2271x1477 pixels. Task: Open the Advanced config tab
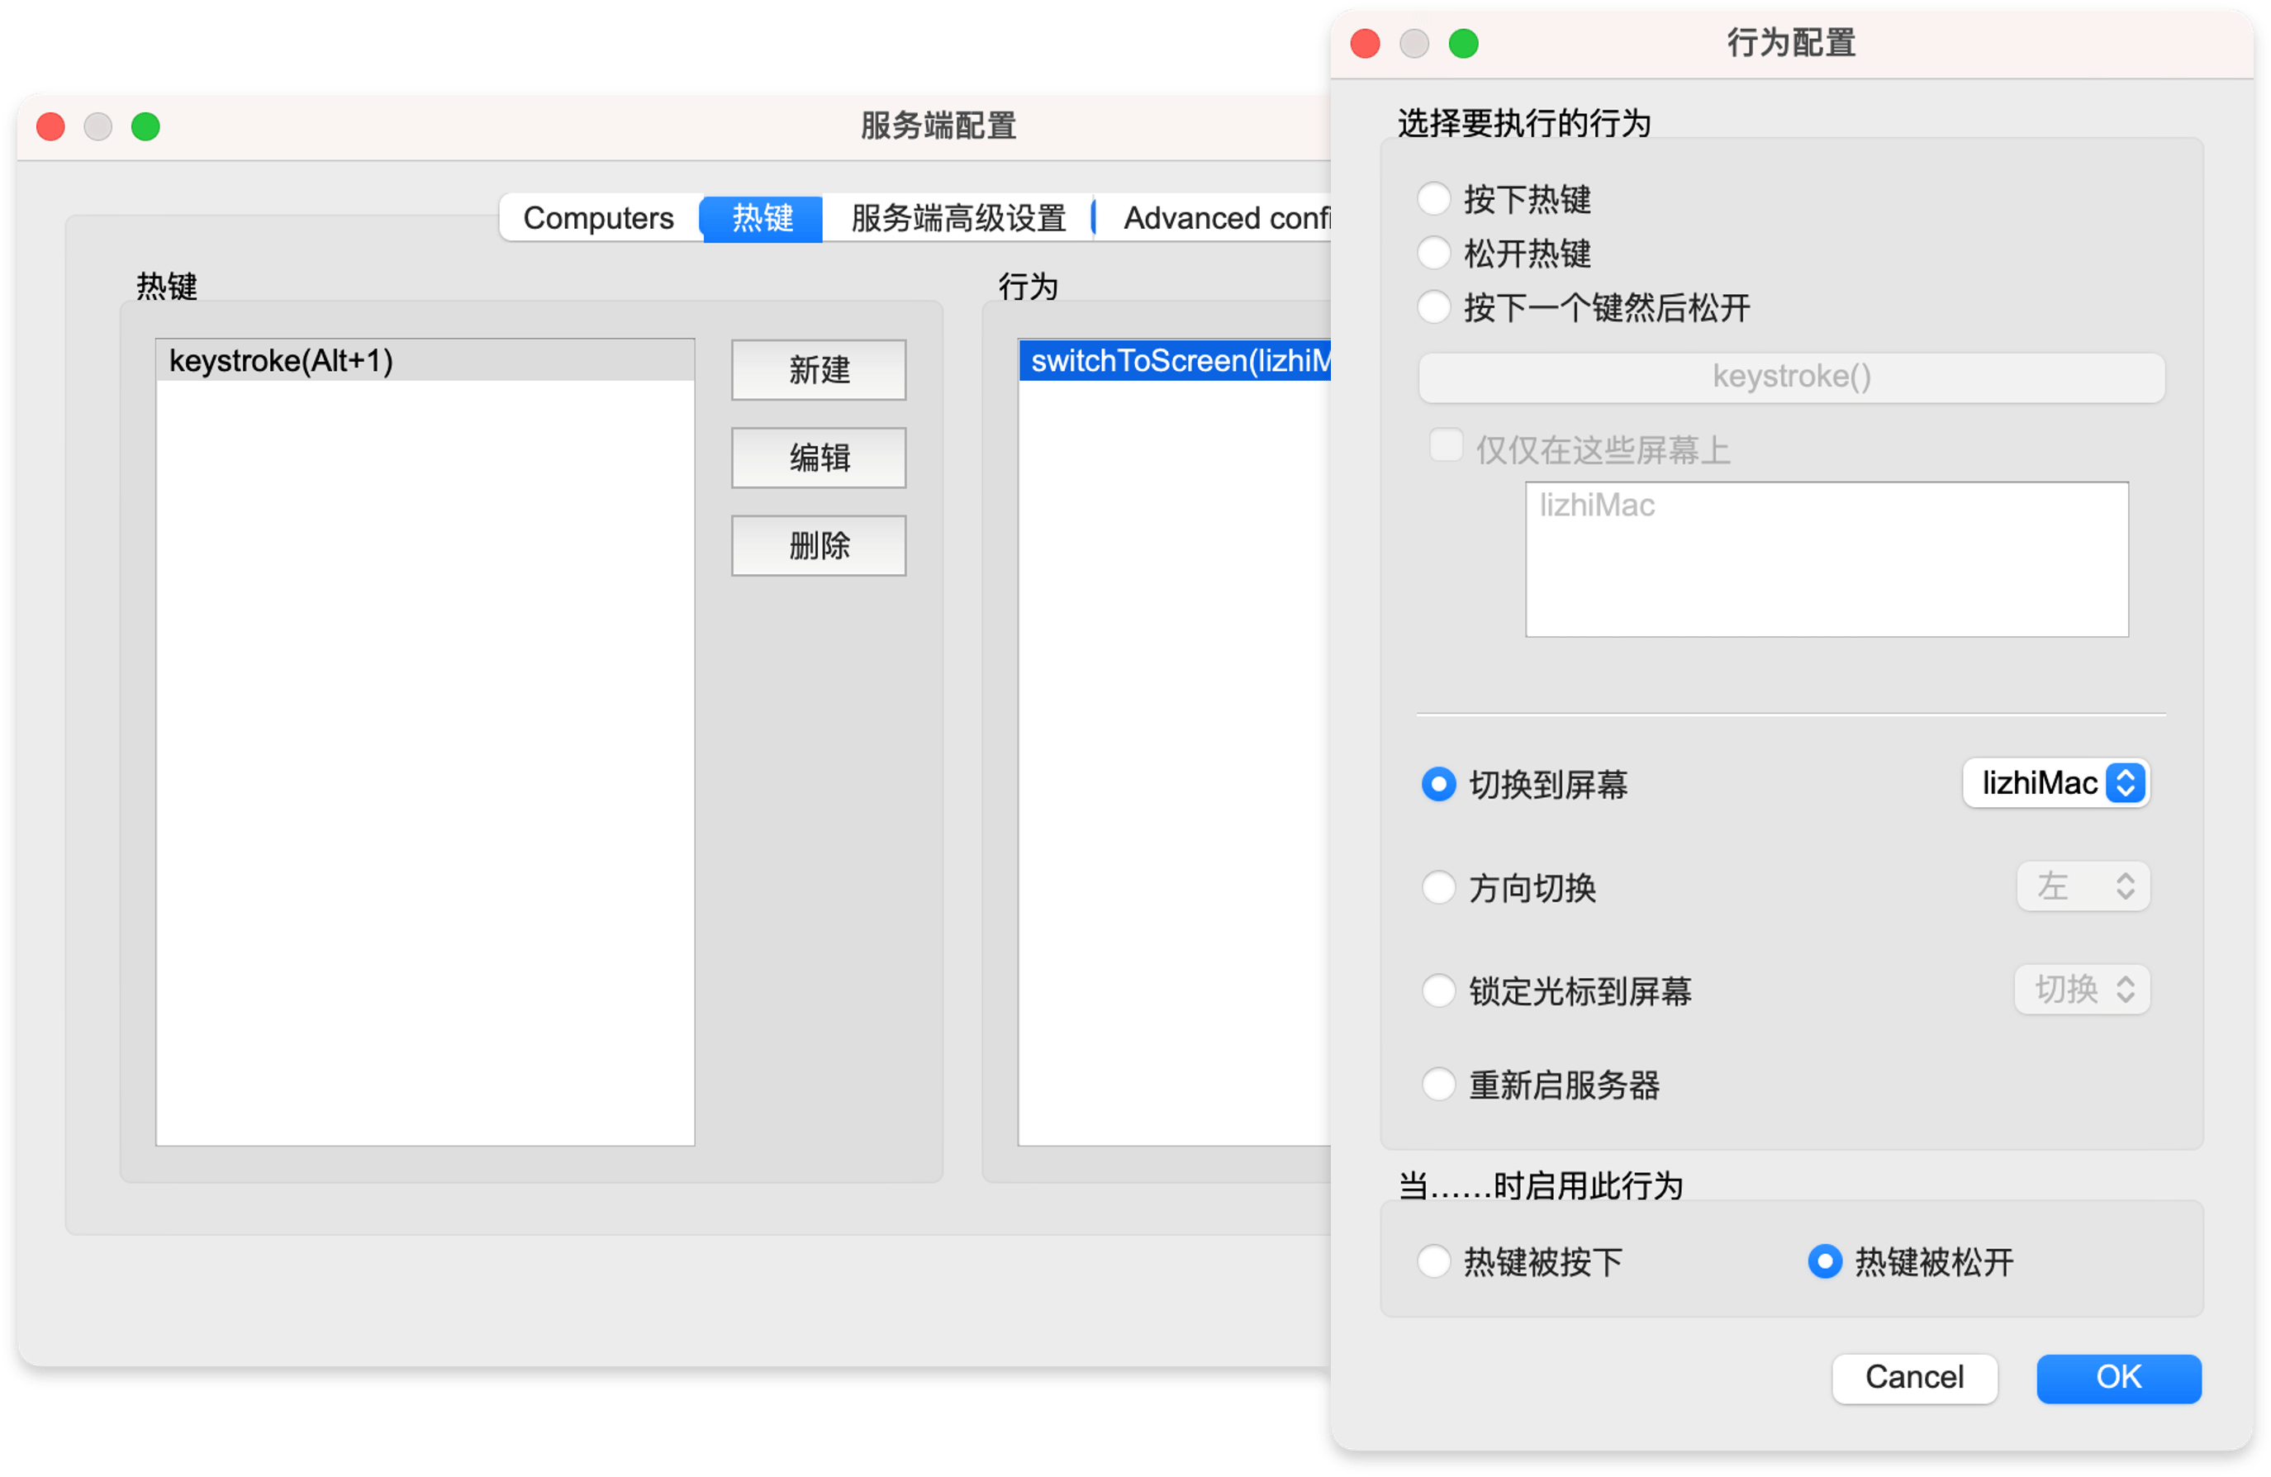[1212, 219]
